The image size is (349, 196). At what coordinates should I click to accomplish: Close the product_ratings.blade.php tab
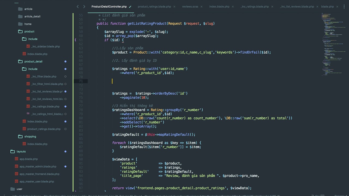pyautogui.click(x=174, y=7)
